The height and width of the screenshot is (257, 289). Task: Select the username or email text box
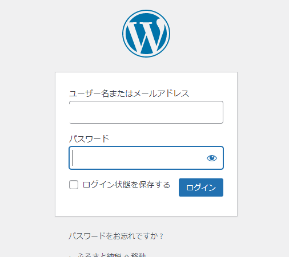click(x=146, y=112)
